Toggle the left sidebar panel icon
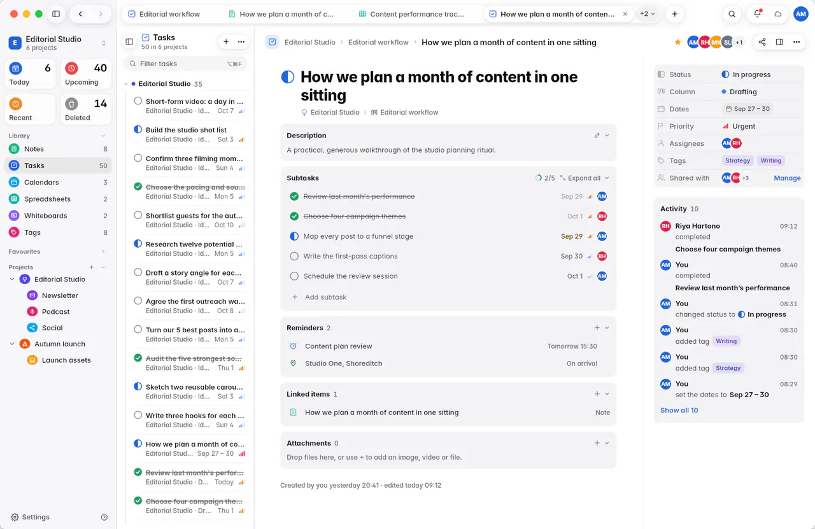Screen dimensions: 815x529 [x=56, y=14]
